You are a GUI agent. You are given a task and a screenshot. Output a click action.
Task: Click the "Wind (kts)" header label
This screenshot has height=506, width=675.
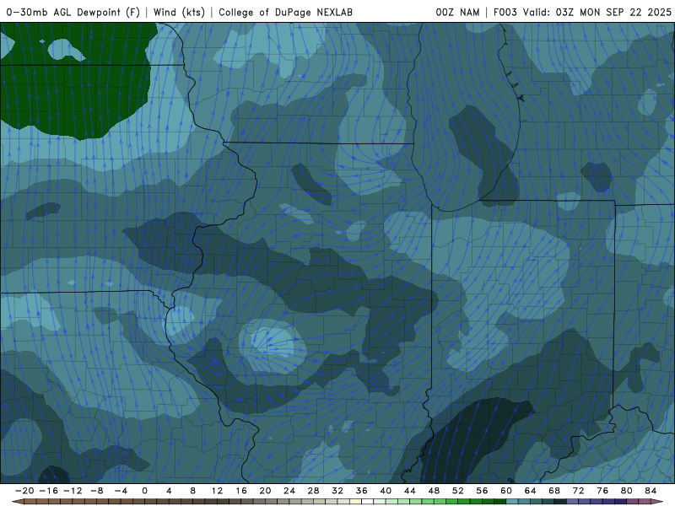179,12
